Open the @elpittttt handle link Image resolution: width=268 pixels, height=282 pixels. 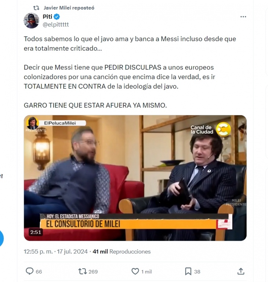click(x=55, y=24)
